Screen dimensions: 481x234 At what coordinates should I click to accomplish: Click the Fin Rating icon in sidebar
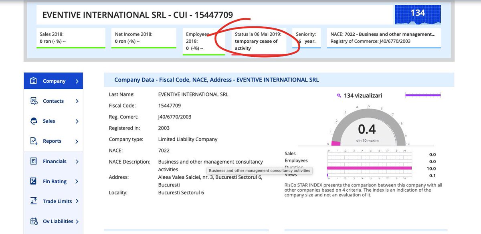coord(34,181)
